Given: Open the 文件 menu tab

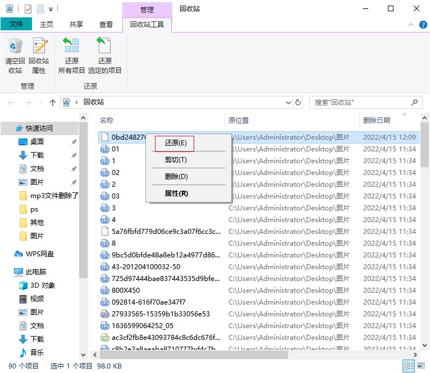Looking at the screenshot, I should click(16, 24).
